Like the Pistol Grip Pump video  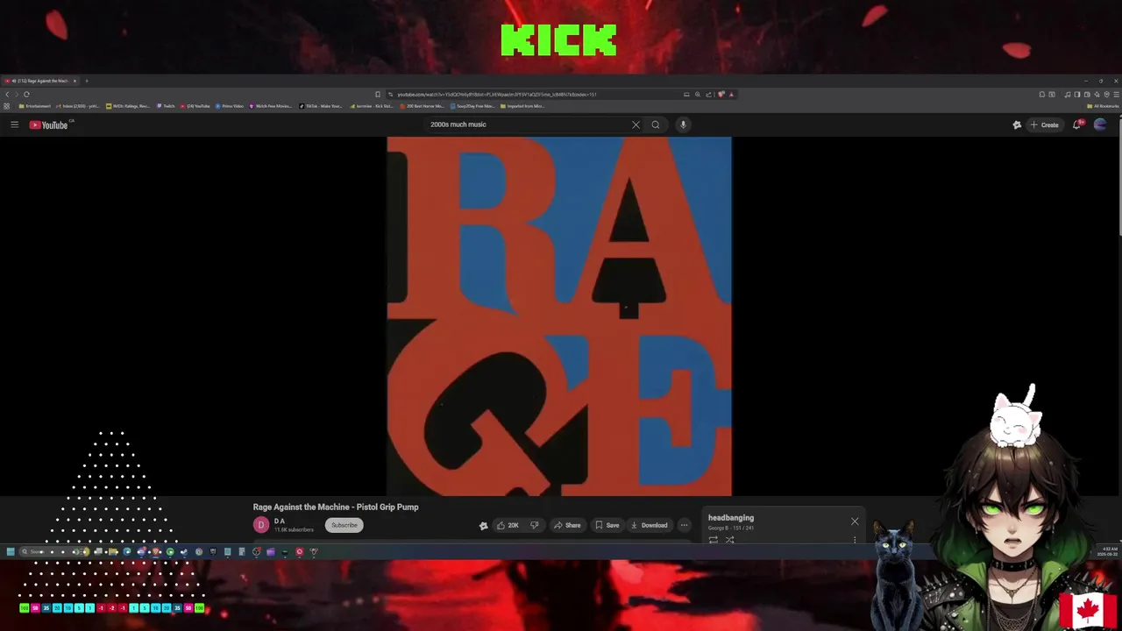pos(508,525)
